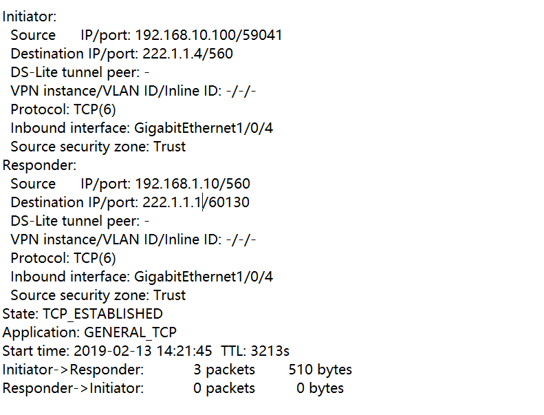Click the Responder "Source security zone: Trust" line
Viewport: 544px width, 415px height.
point(98,295)
